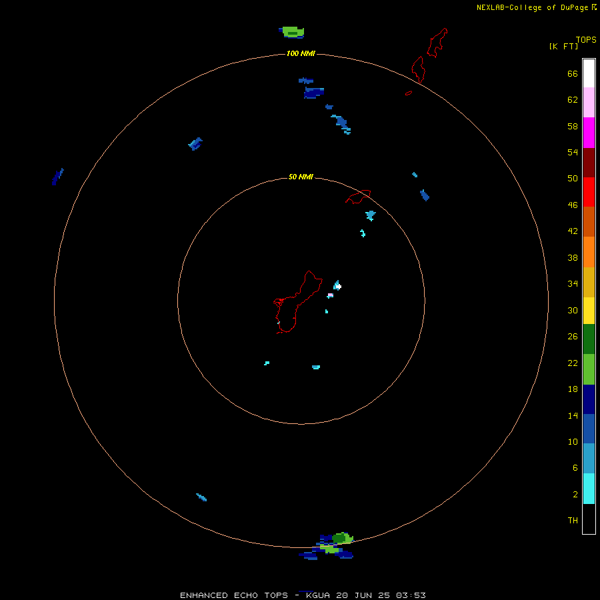Click the KGUA station identifier text

[319, 595]
